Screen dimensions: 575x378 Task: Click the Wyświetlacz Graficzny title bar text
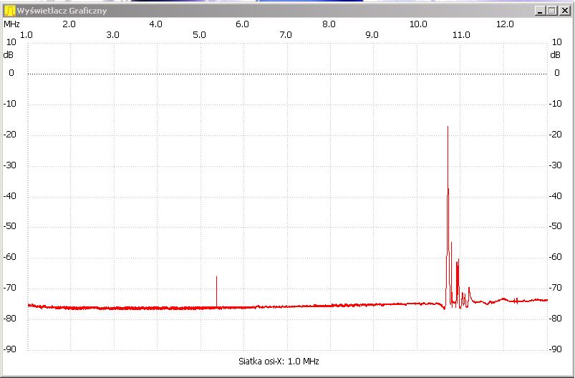[x=62, y=11]
